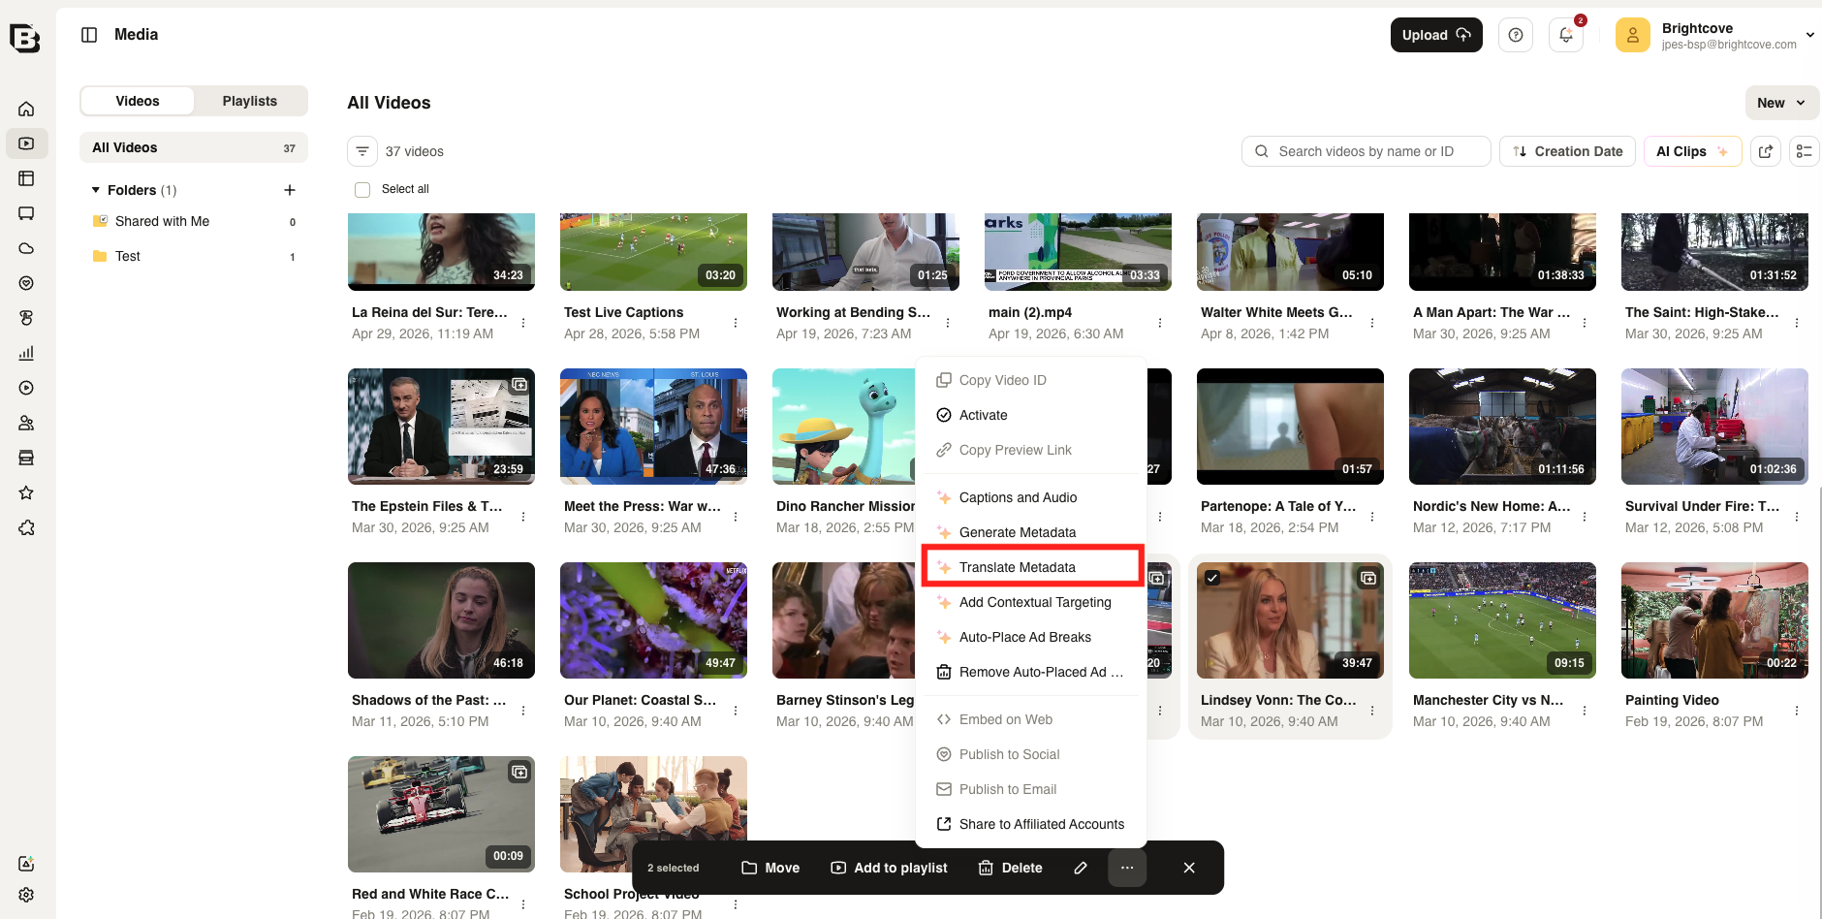Choose Captions and Audio

click(1031, 497)
